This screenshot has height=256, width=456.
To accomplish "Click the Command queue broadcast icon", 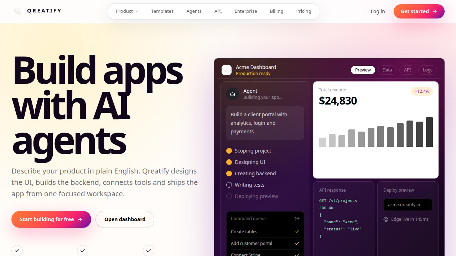I will 297,219.
